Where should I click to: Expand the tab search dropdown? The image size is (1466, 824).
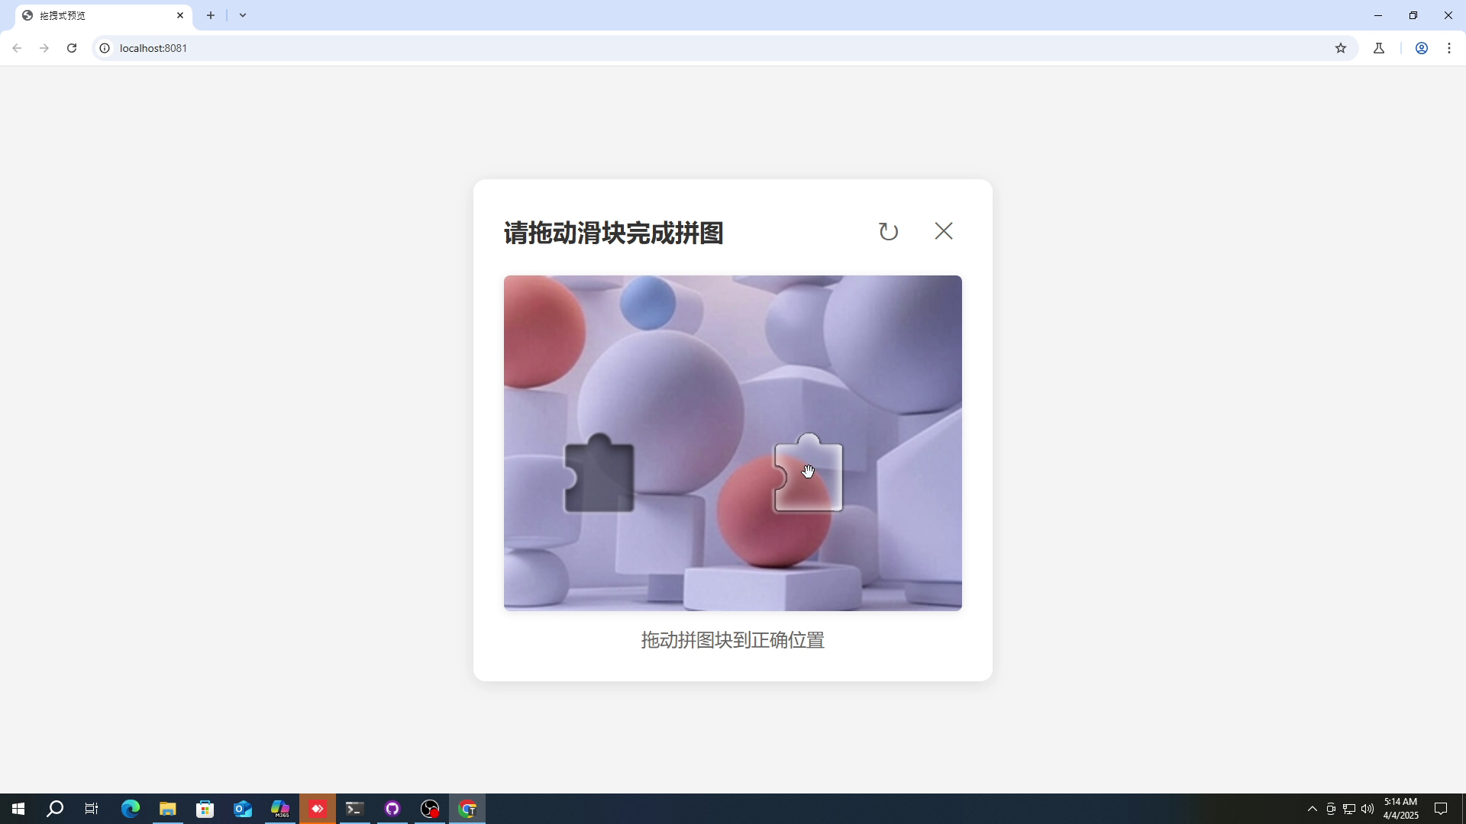click(x=243, y=15)
